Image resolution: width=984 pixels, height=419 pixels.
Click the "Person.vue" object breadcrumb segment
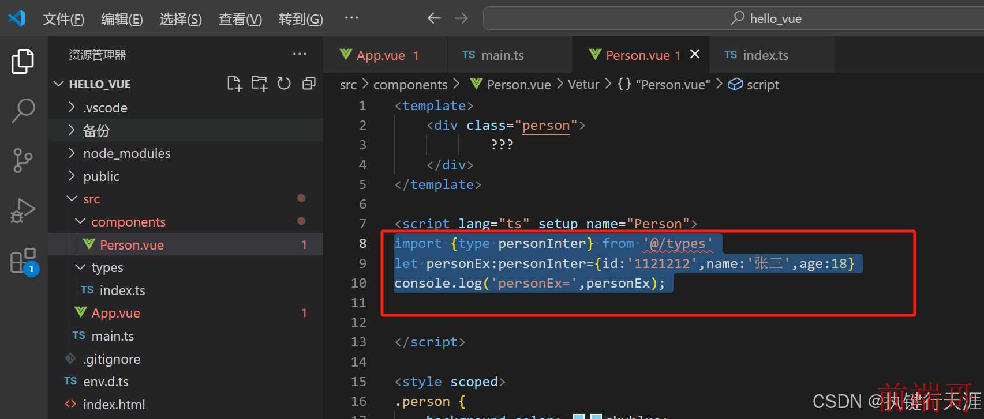tap(673, 85)
